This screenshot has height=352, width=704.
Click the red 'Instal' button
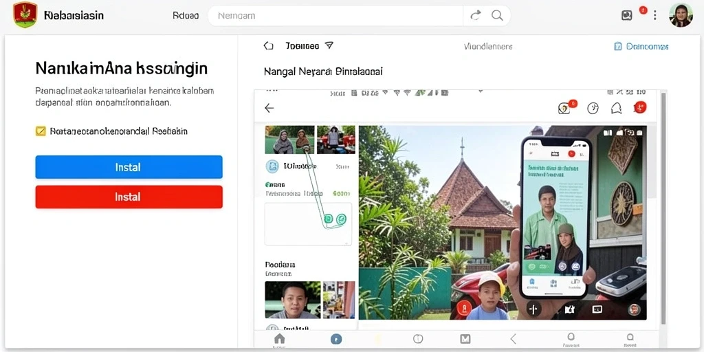(x=129, y=197)
